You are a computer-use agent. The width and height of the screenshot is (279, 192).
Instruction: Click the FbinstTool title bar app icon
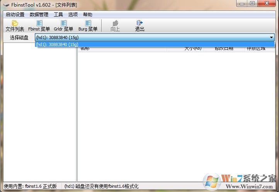pyautogui.click(x=6, y=5)
